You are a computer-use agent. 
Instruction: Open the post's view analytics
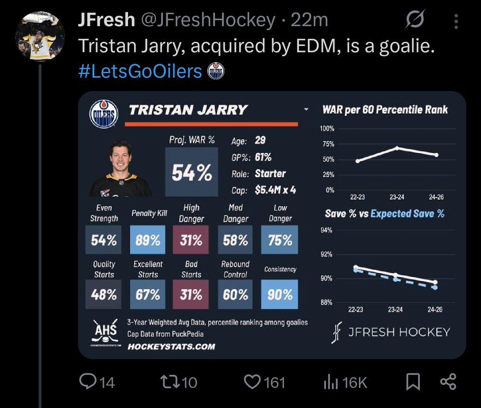coord(331,382)
